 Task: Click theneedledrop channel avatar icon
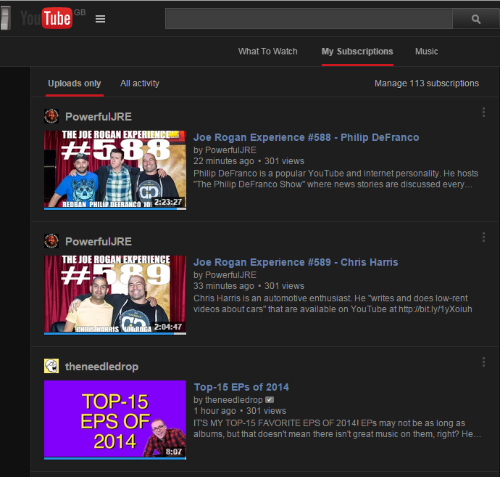tap(51, 366)
